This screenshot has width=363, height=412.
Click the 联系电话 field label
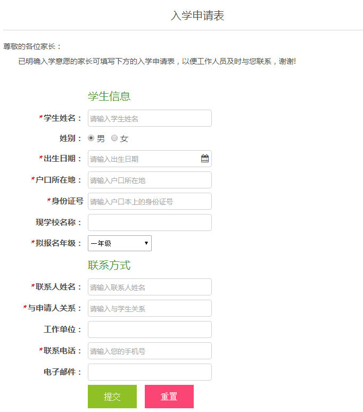click(60, 350)
